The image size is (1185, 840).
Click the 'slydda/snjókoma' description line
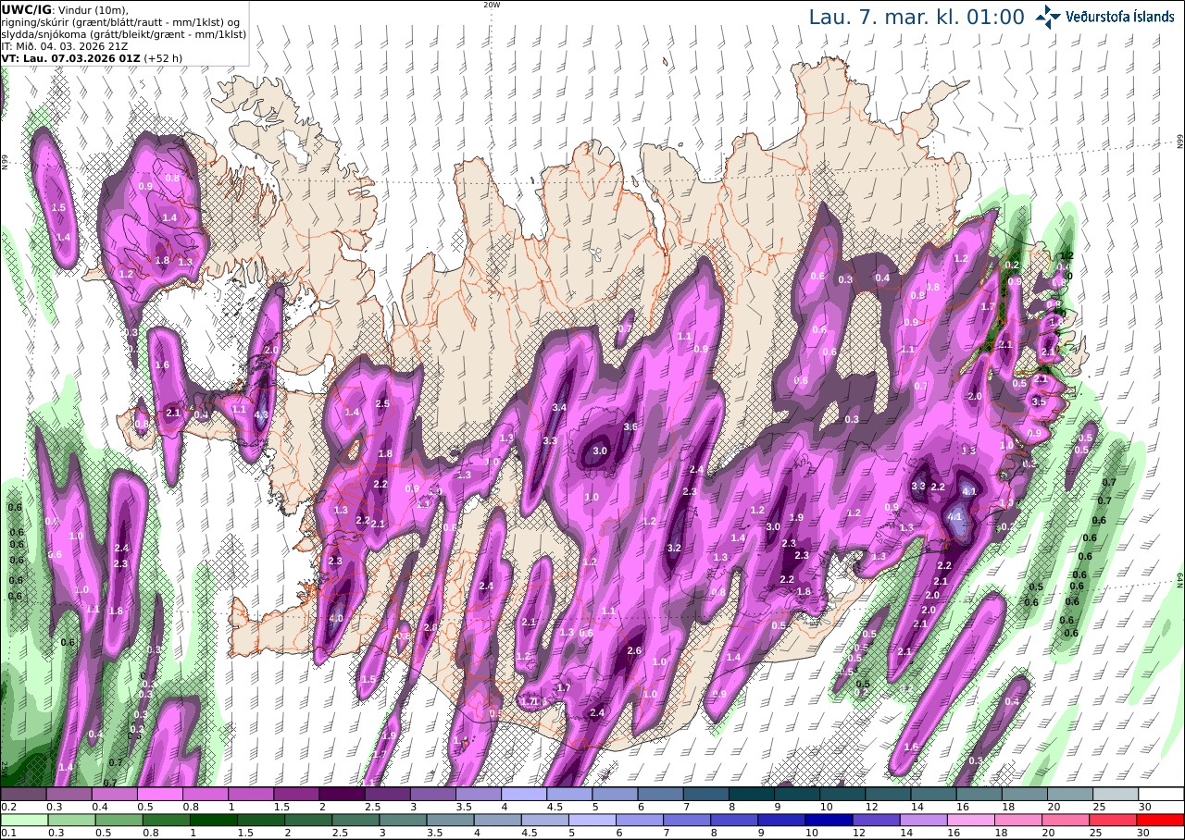pyautogui.click(x=123, y=33)
